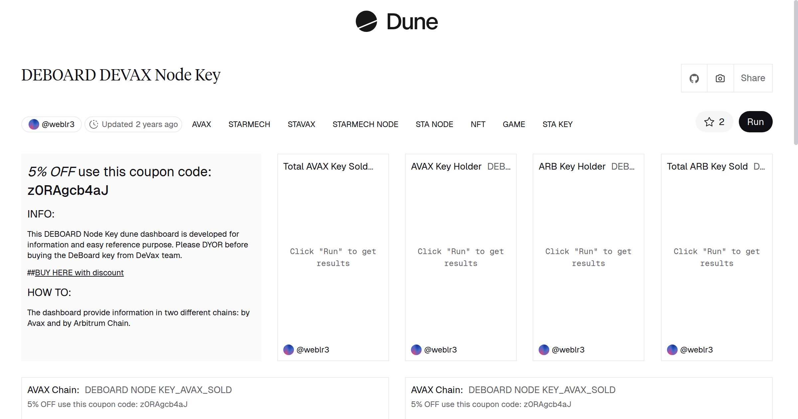Open the GitHub icon near Share

click(694, 78)
